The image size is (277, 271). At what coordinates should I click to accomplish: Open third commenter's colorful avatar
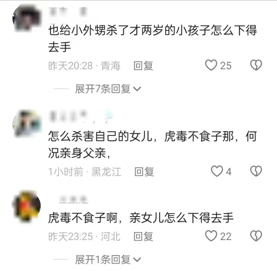(x=26, y=205)
